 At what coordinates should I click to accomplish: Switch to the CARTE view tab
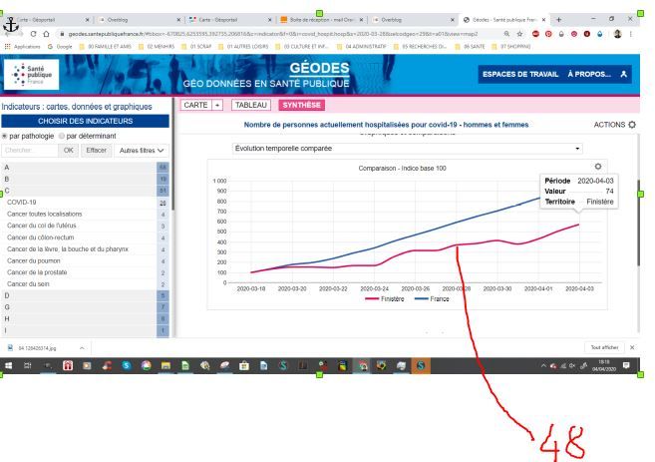point(196,105)
